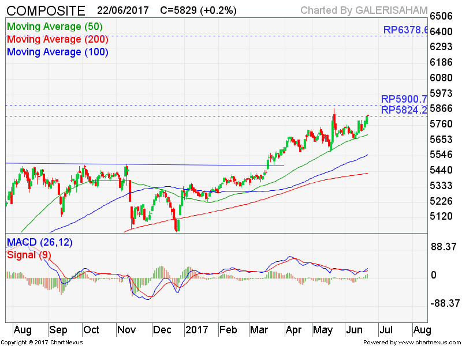
Task: Click the 6506 value on the price axis
Action: point(442,16)
